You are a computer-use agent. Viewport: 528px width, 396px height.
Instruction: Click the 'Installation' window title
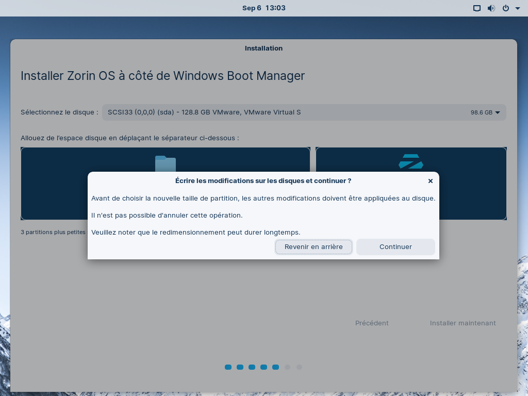click(x=263, y=48)
